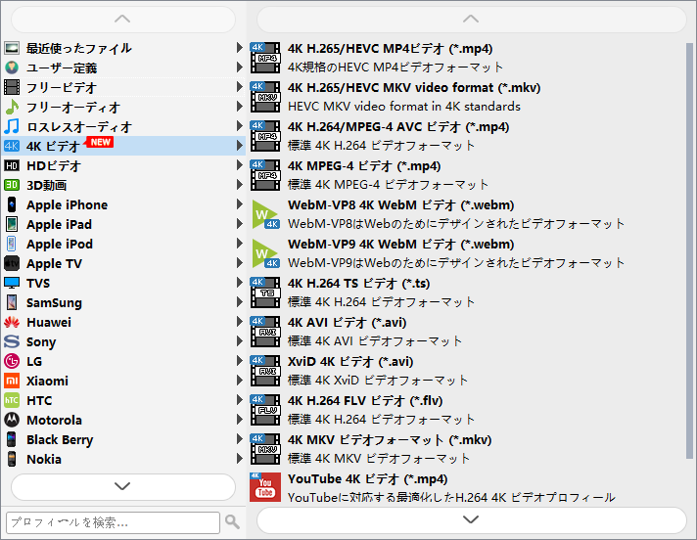Click the Huawei logo icon
697x540 pixels.
(12, 322)
